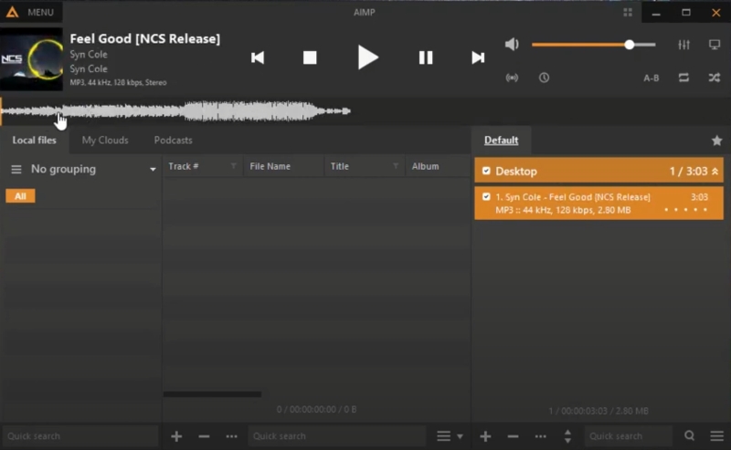Open the equalizer and sound effects icon

click(x=683, y=45)
